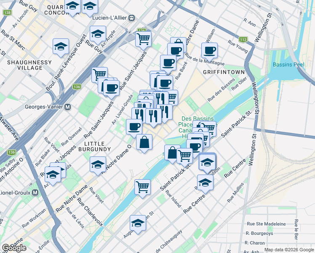Click the stacked school markers near Saint-Patrick St.
The height and width of the screenshot is (253, 315).
[207, 163]
